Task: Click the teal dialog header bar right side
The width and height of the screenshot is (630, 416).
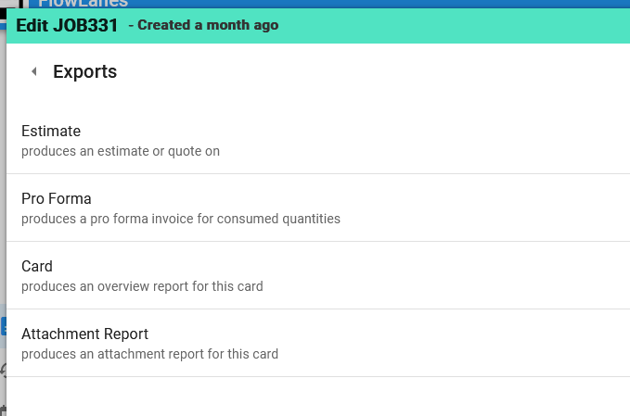Action: (x=482, y=25)
